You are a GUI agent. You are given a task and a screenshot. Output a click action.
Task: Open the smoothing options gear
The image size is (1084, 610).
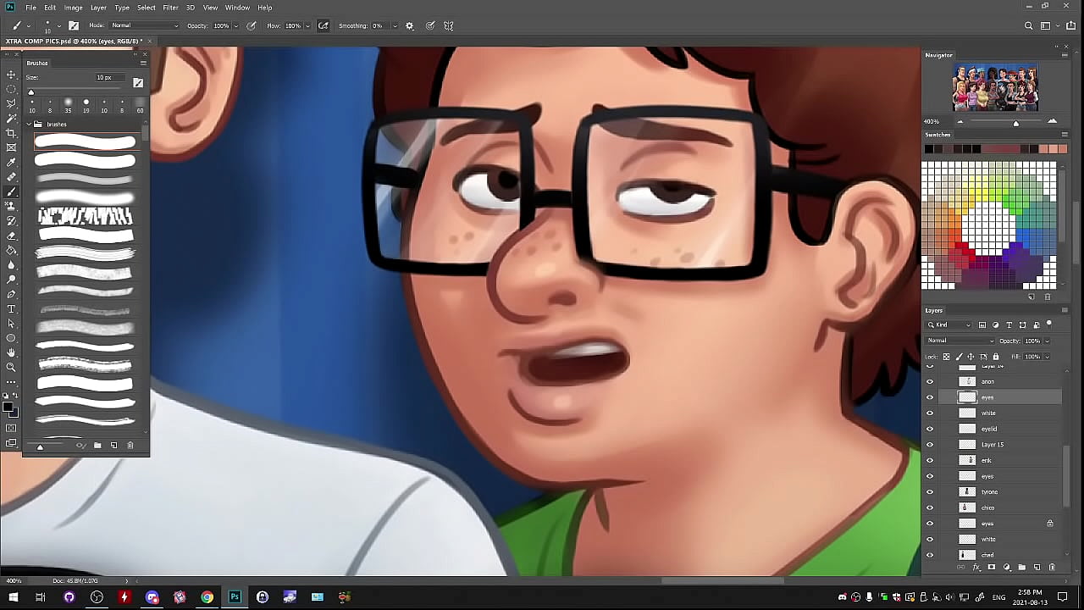tap(410, 26)
